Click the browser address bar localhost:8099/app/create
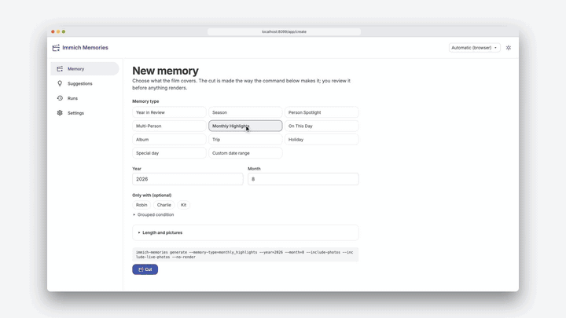Screen dimensions: 566x318 point(284,31)
